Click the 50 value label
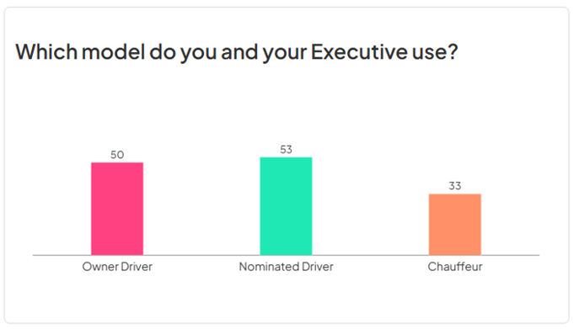The image size is (574, 329). [117, 155]
